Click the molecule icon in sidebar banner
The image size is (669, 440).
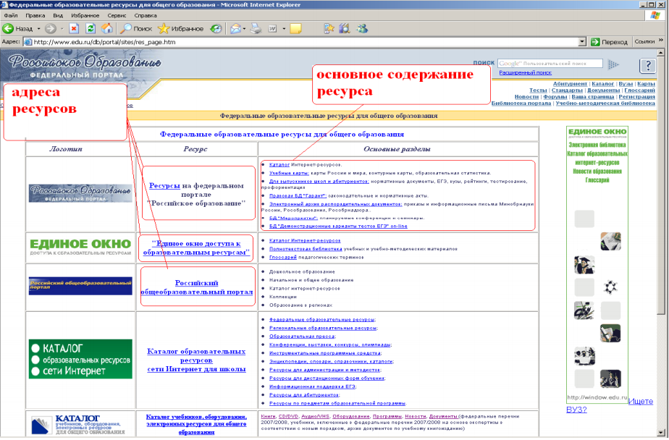610,287
